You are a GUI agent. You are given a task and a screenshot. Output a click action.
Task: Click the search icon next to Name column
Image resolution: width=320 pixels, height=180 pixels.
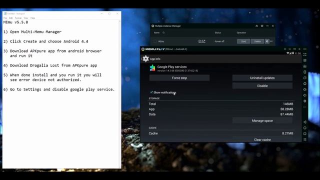[163, 32]
